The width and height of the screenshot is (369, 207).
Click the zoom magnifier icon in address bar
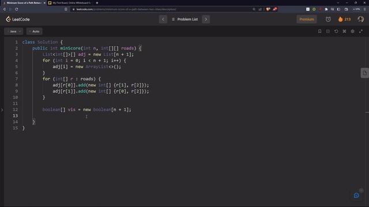[x=254, y=9]
